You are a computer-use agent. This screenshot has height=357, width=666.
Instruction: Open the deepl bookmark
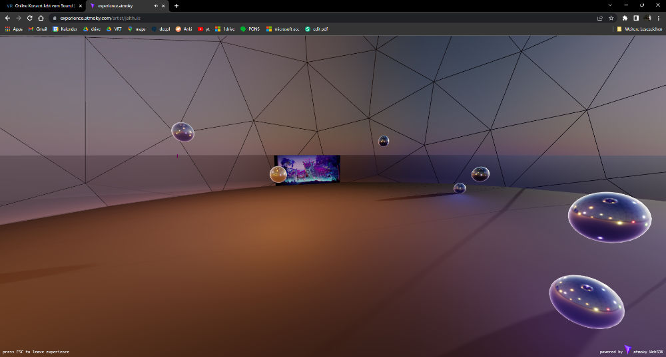161,29
